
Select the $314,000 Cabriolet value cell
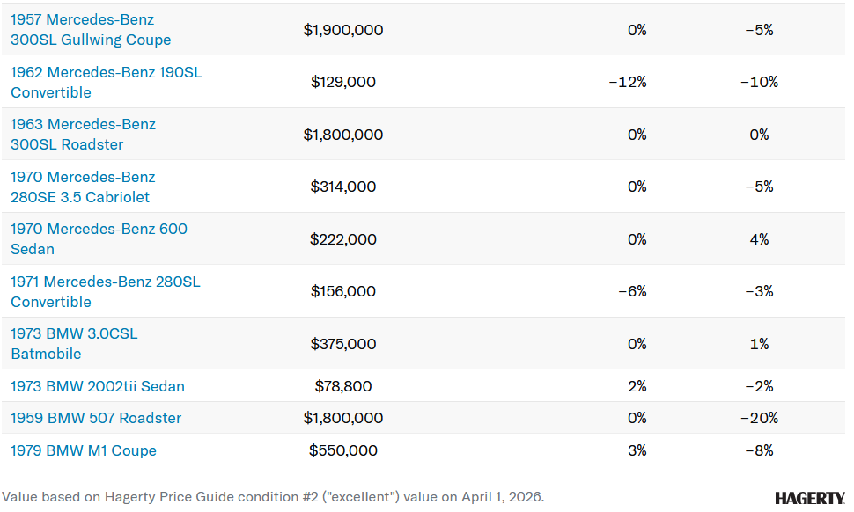[x=343, y=187]
